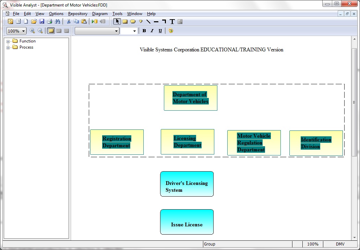Toggle Italic text formatting
360x250 pixels.
click(x=152, y=31)
